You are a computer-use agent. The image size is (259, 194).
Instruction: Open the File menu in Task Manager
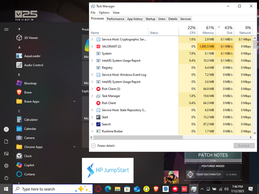(x=93, y=12)
